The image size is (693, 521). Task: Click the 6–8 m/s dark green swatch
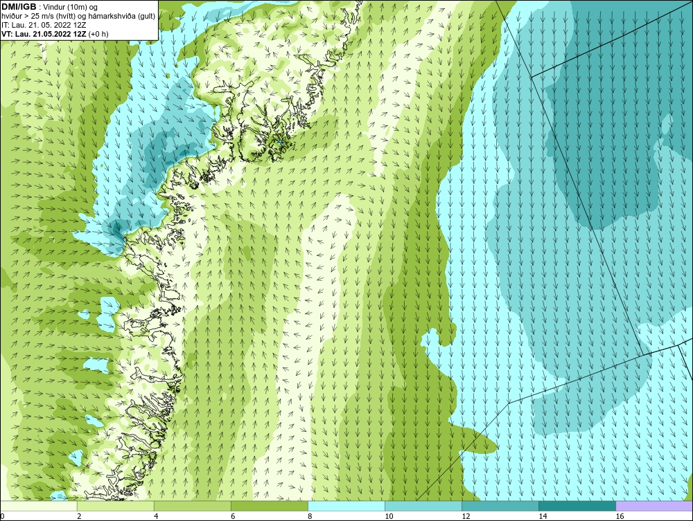pos(269,506)
